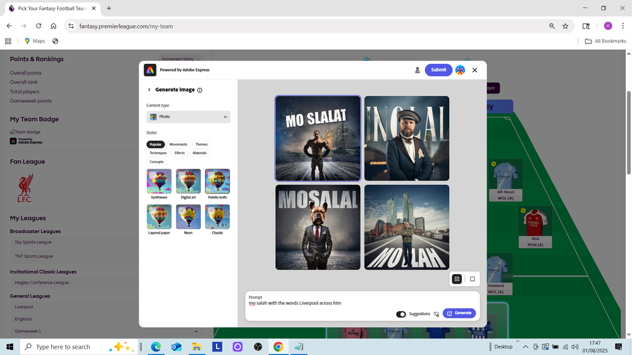Switch to single image view
Viewport: 632px width, 355px height.
473,279
